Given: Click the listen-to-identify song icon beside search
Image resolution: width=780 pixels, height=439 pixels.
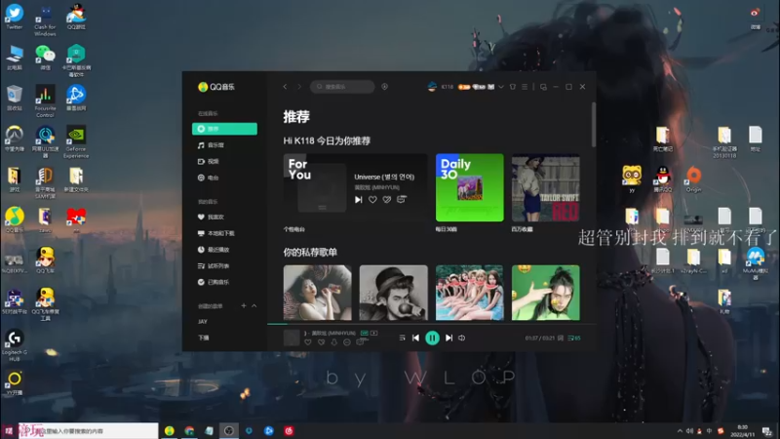Looking at the screenshot, I should click(384, 87).
